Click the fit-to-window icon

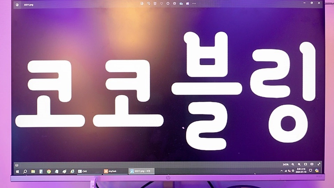tap(305, 164)
